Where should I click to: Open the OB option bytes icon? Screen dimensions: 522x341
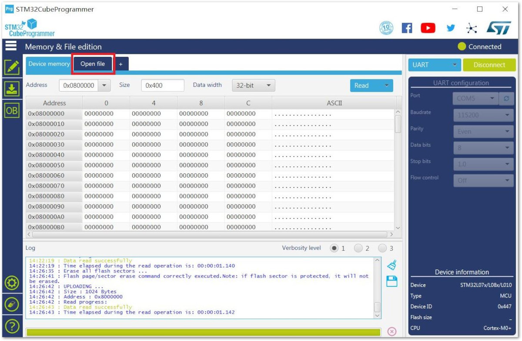pos(12,110)
